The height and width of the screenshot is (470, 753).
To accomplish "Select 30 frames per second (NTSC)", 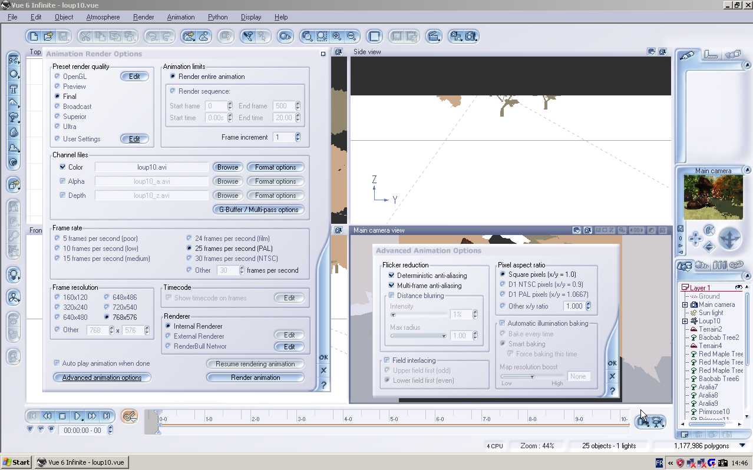I will tap(189, 259).
